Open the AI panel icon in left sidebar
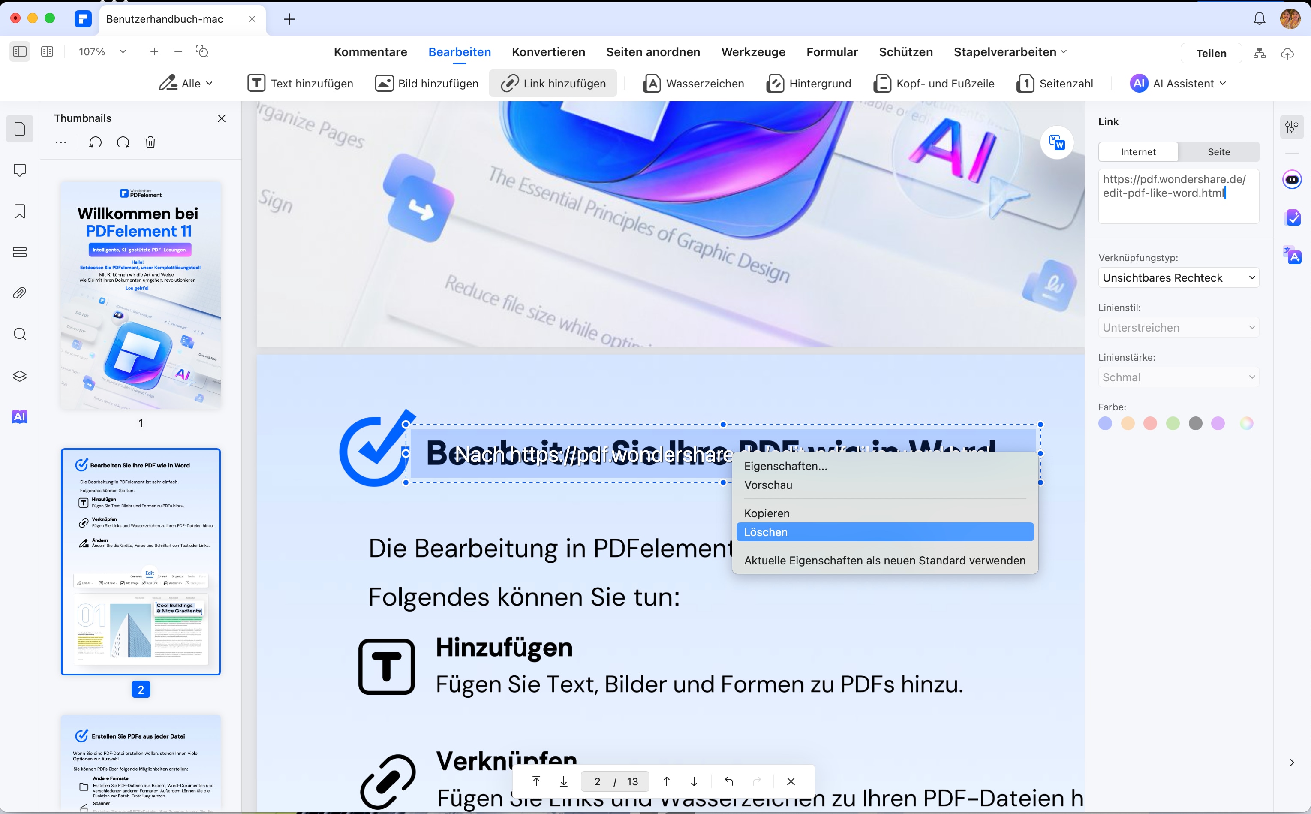The height and width of the screenshot is (814, 1311). tap(20, 417)
